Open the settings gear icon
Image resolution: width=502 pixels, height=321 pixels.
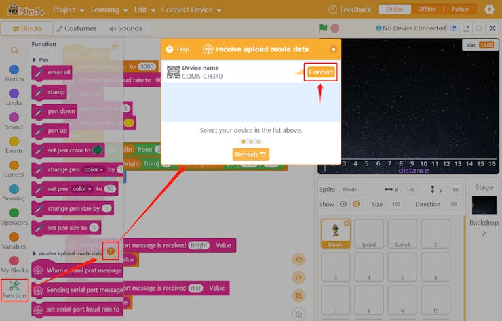click(489, 9)
